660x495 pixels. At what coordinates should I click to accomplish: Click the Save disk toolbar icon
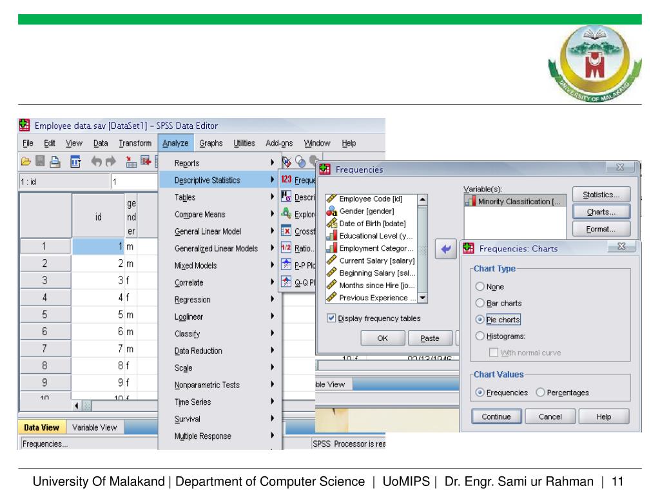click(x=40, y=161)
